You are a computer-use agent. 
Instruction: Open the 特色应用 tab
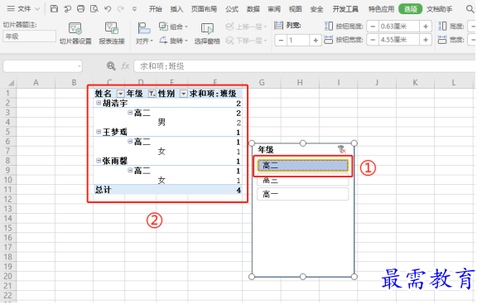click(x=381, y=9)
